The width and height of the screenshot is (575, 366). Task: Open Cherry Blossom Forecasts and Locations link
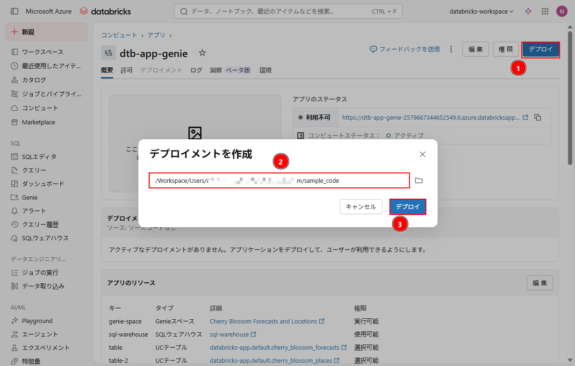click(x=263, y=321)
